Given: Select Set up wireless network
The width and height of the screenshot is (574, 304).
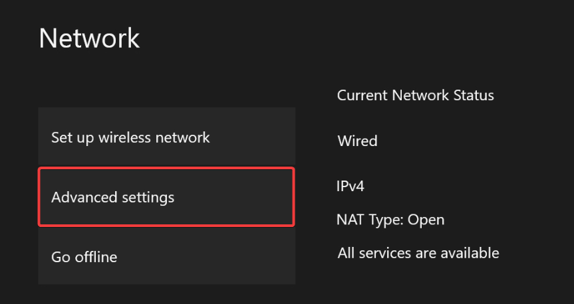Looking at the screenshot, I should pos(166,137).
